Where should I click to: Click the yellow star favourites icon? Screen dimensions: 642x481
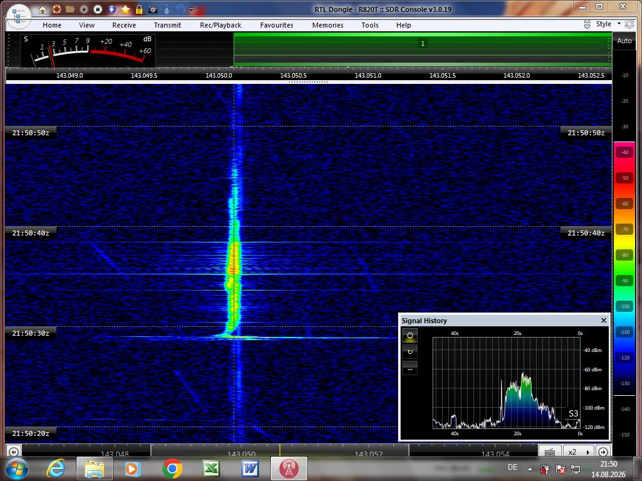[125, 9]
